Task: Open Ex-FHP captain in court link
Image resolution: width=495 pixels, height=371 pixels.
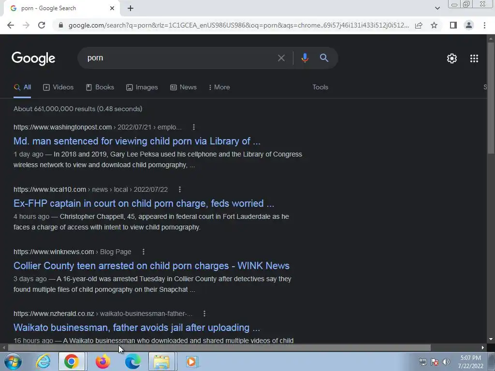Action: (144, 203)
